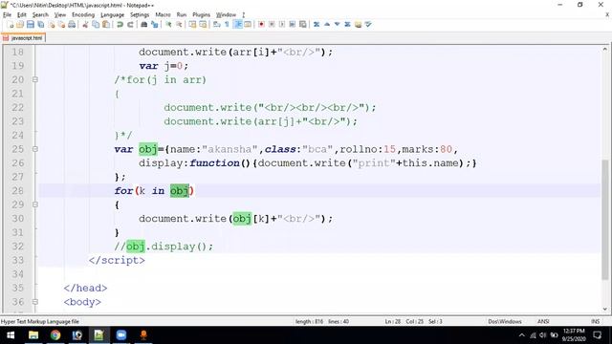
Task: Click the Dos\Windows line ending field
Action: point(505,321)
